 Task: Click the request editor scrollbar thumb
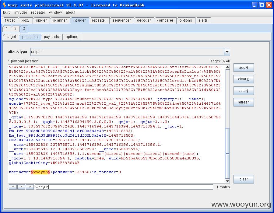pyautogui.click(x=227, y=153)
